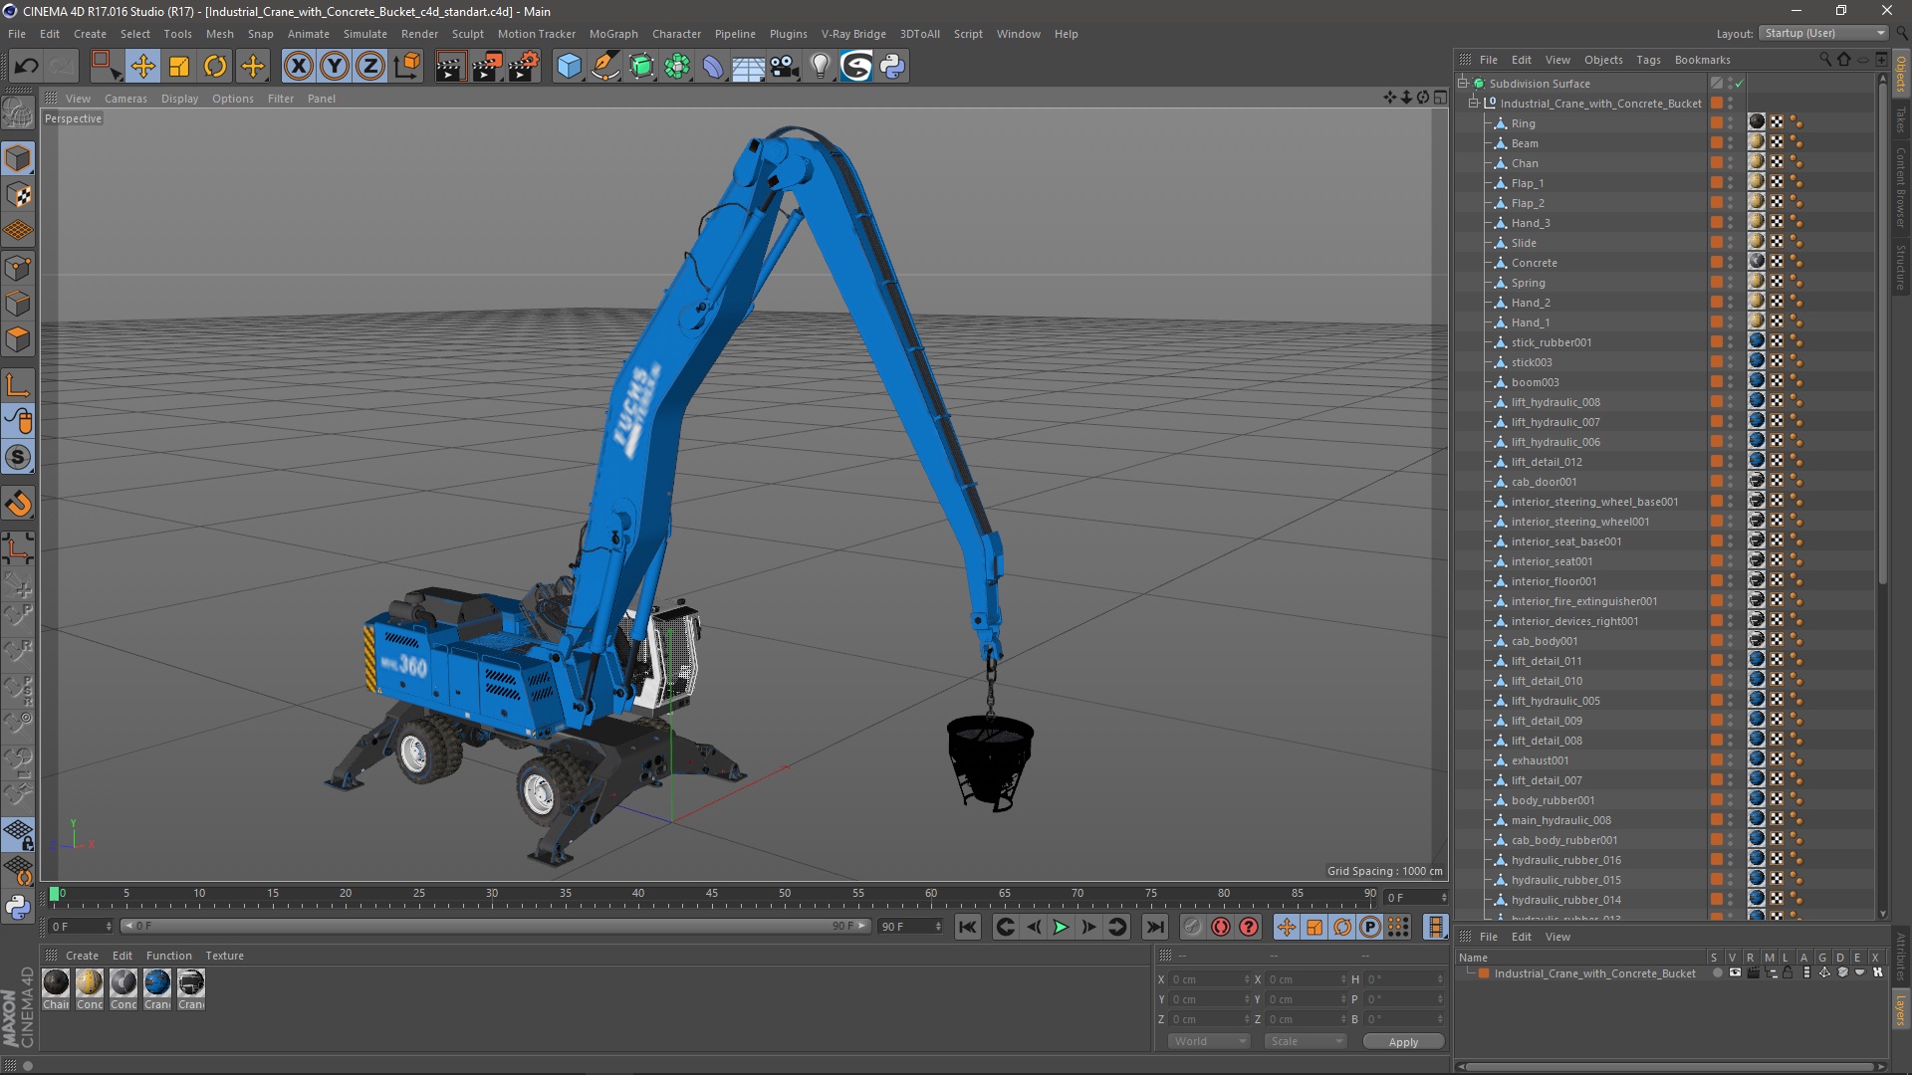The width and height of the screenshot is (1912, 1075).
Task: Toggle autokeying record button
Action: [x=1221, y=927]
